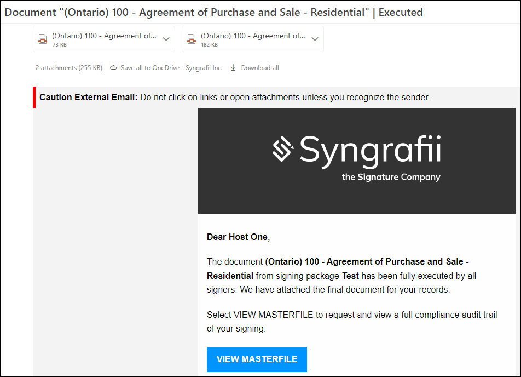Click the PDF icon on the first attachment
This screenshot has height=377, width=521.
click(x=43, y=39)
